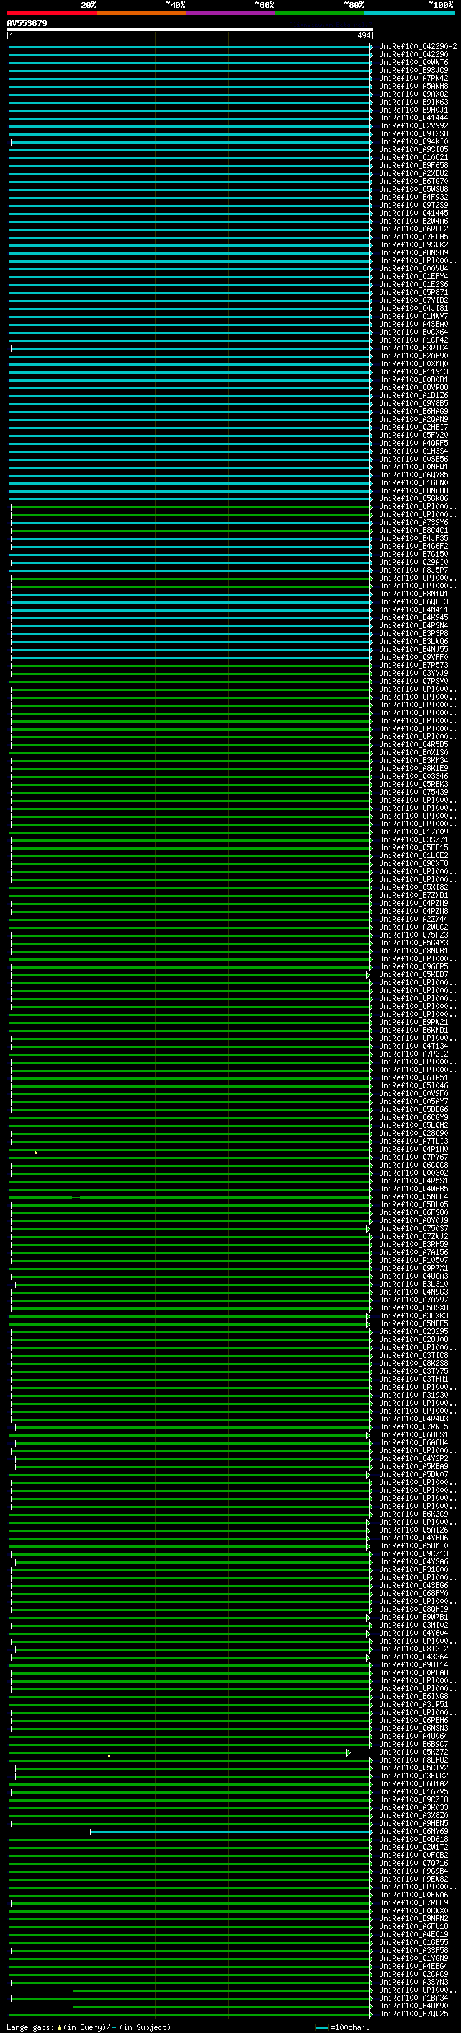Open hit UniRef100_A6FU18
Viewport: 461px width, 2033px height.
click(413, 1926)
